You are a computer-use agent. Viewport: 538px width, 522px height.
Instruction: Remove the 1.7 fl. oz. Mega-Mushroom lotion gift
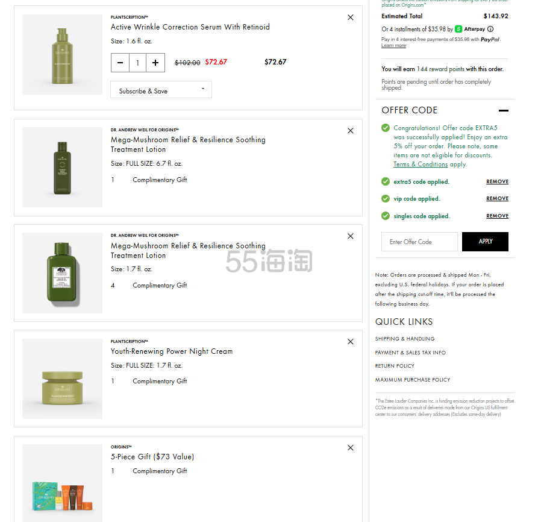coord(351,236)
